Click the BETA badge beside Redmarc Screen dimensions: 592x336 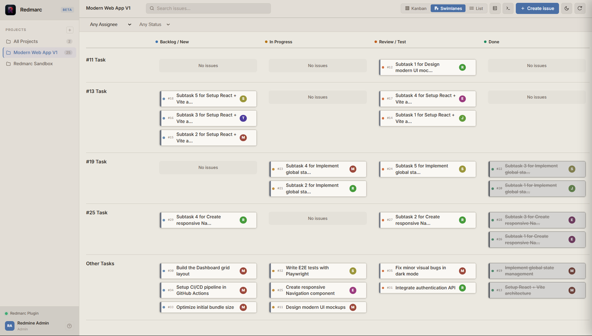[x=67, y=10]
